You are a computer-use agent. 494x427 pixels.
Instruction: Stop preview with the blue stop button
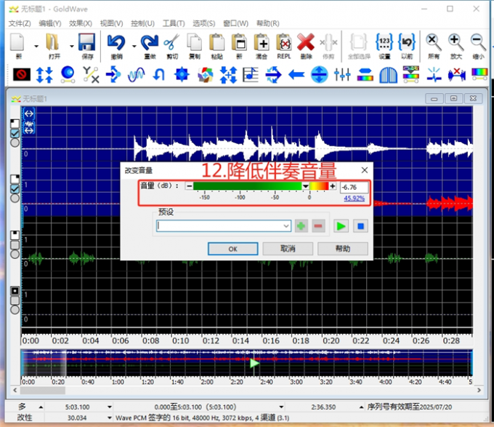coord(361,226)
